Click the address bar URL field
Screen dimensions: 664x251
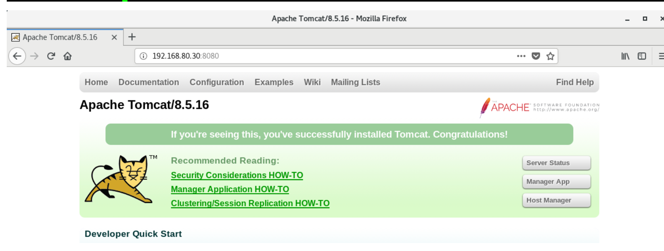click(317, 56)
